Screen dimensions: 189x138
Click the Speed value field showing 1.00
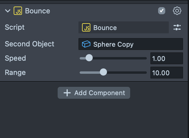coord(166,58)
